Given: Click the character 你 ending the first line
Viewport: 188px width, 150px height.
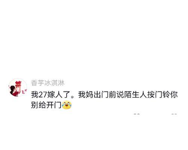Looking at the screenshot, I should pyautogui.click(x=174, y=94).
